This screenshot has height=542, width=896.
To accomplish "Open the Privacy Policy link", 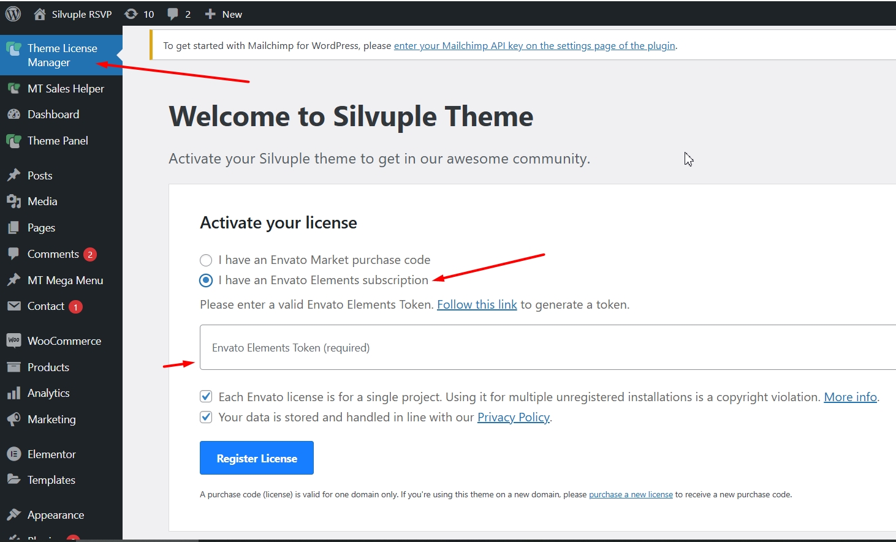I will click(514, 418).
